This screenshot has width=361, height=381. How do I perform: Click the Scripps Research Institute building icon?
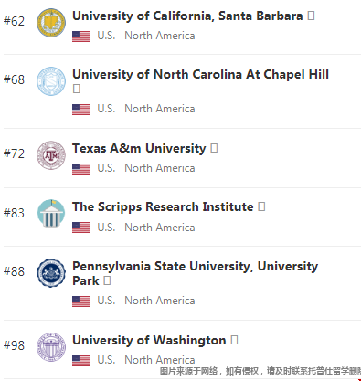[51, 214]
